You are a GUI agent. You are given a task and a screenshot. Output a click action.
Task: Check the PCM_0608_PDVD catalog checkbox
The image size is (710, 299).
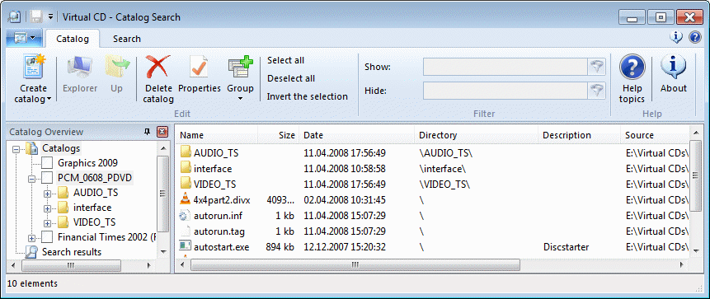[48, 178]
